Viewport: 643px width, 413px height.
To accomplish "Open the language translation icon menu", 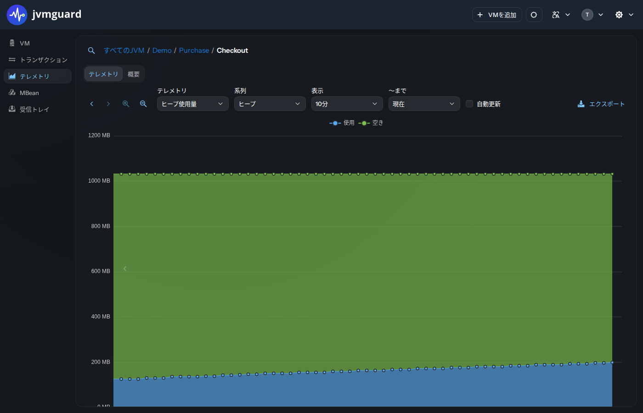I will pos(556,15).
